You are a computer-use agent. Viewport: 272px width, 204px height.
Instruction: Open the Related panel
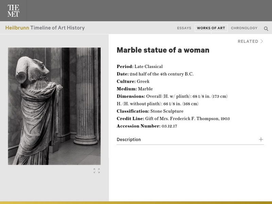click(248, 41)
